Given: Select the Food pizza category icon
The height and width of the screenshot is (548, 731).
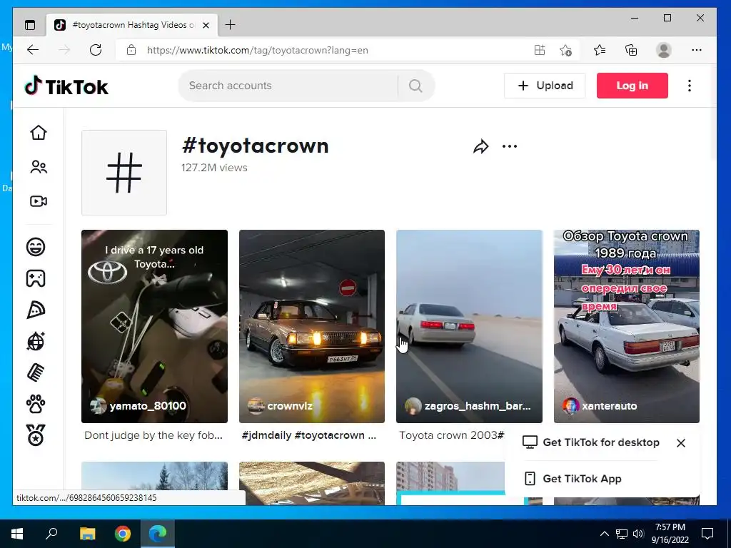Looking at the screenshot, I should pos(36,310).
